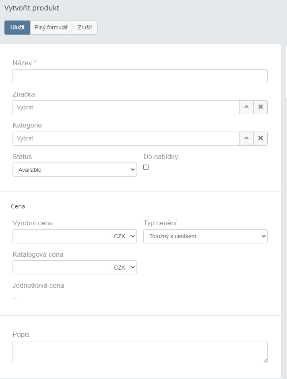
Task: Click the Značka Vybrat input
Action: 126,107
